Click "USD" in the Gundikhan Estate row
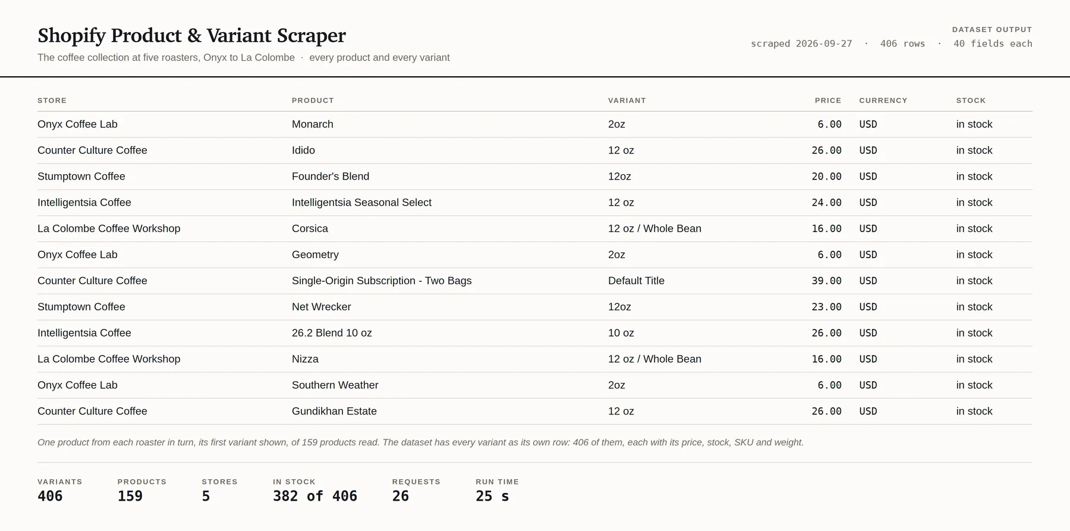Viewport: 1070px width, 531px height. coord(868,411)
